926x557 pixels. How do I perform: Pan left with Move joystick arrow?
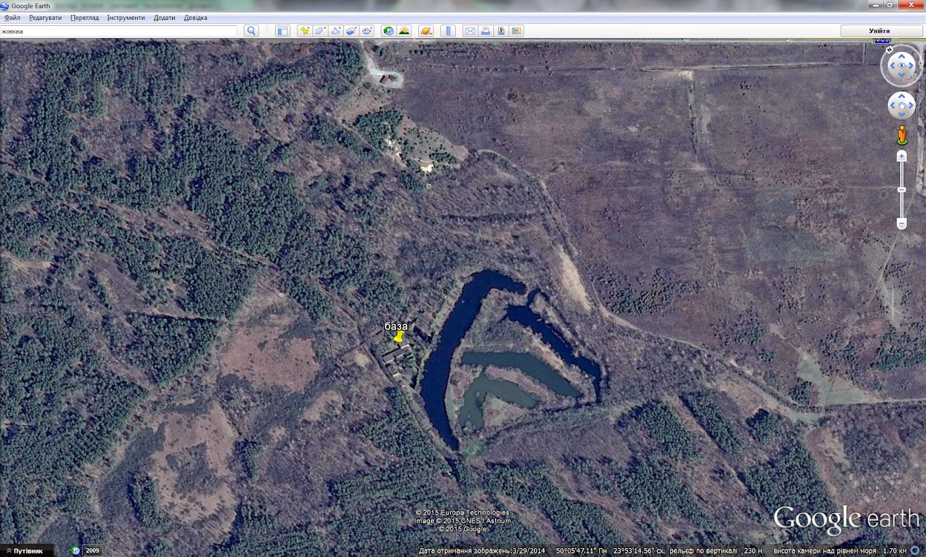(x=893, y=106)
